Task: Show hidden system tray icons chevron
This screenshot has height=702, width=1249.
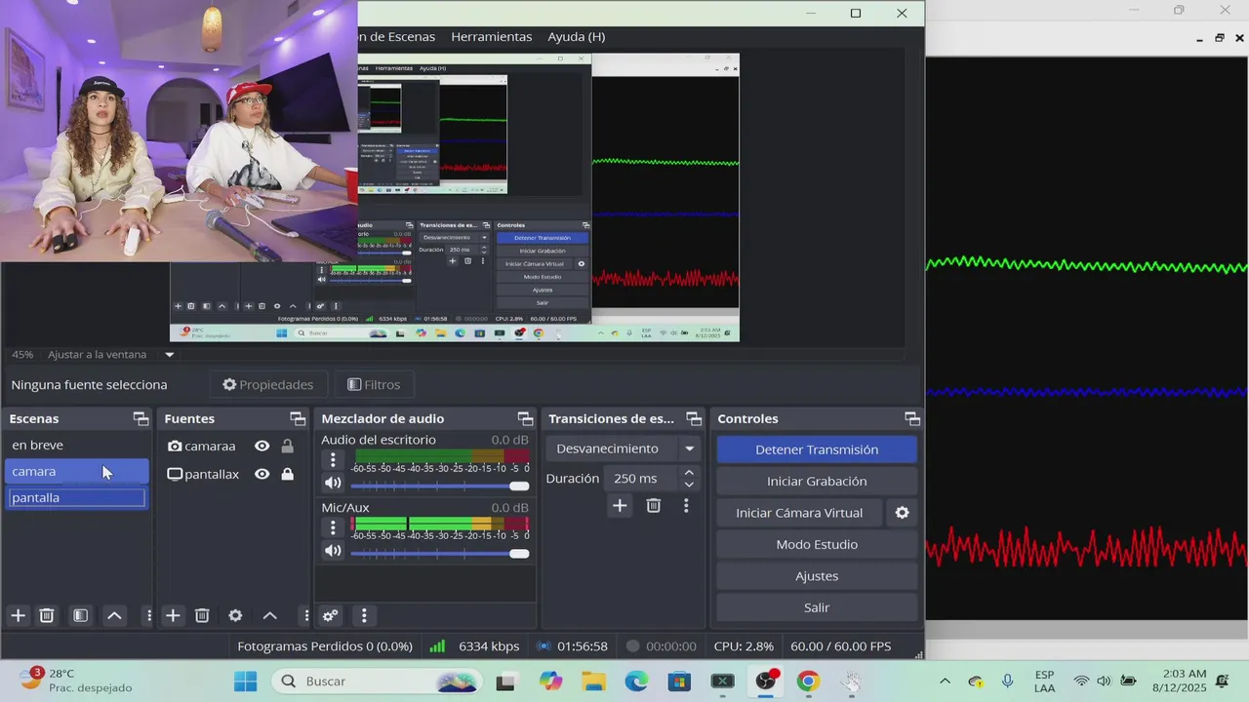Action: tap(945, 682)
